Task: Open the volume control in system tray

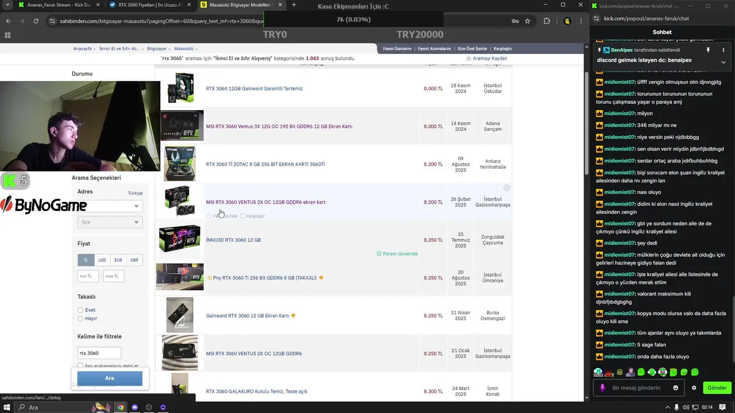Action: pyautogui.click(x=686, y=407)
